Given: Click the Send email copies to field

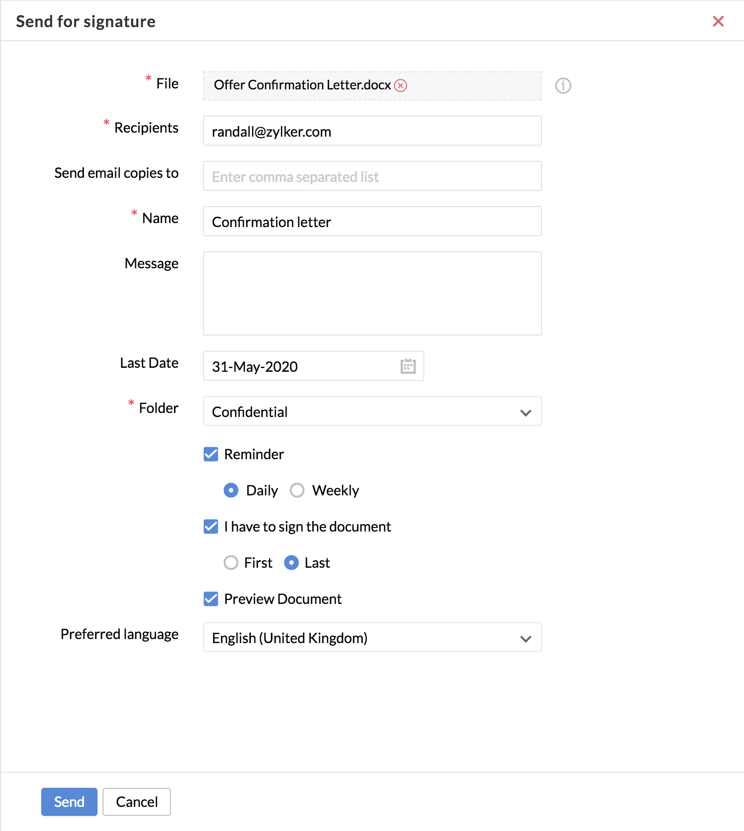Looking at the screenshot, I should 373,176.
